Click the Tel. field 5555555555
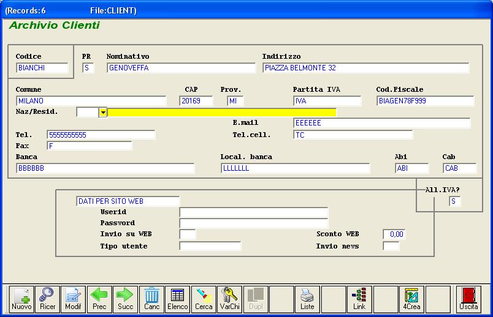This screenshot has height=317, width=493. (x=101, y=135)
